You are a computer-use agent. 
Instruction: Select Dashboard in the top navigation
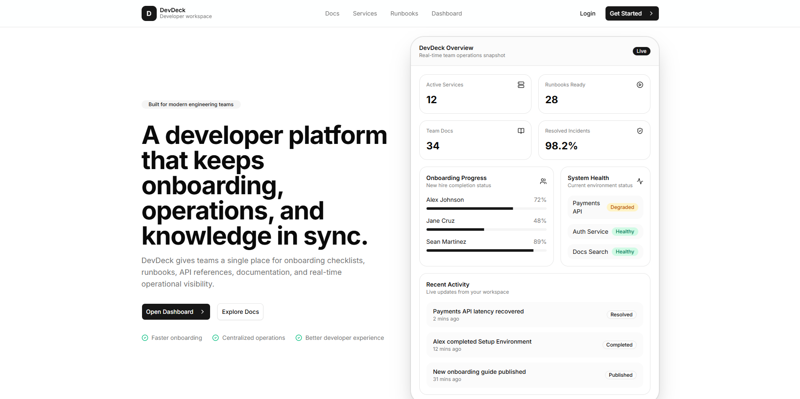click(447, 13)
